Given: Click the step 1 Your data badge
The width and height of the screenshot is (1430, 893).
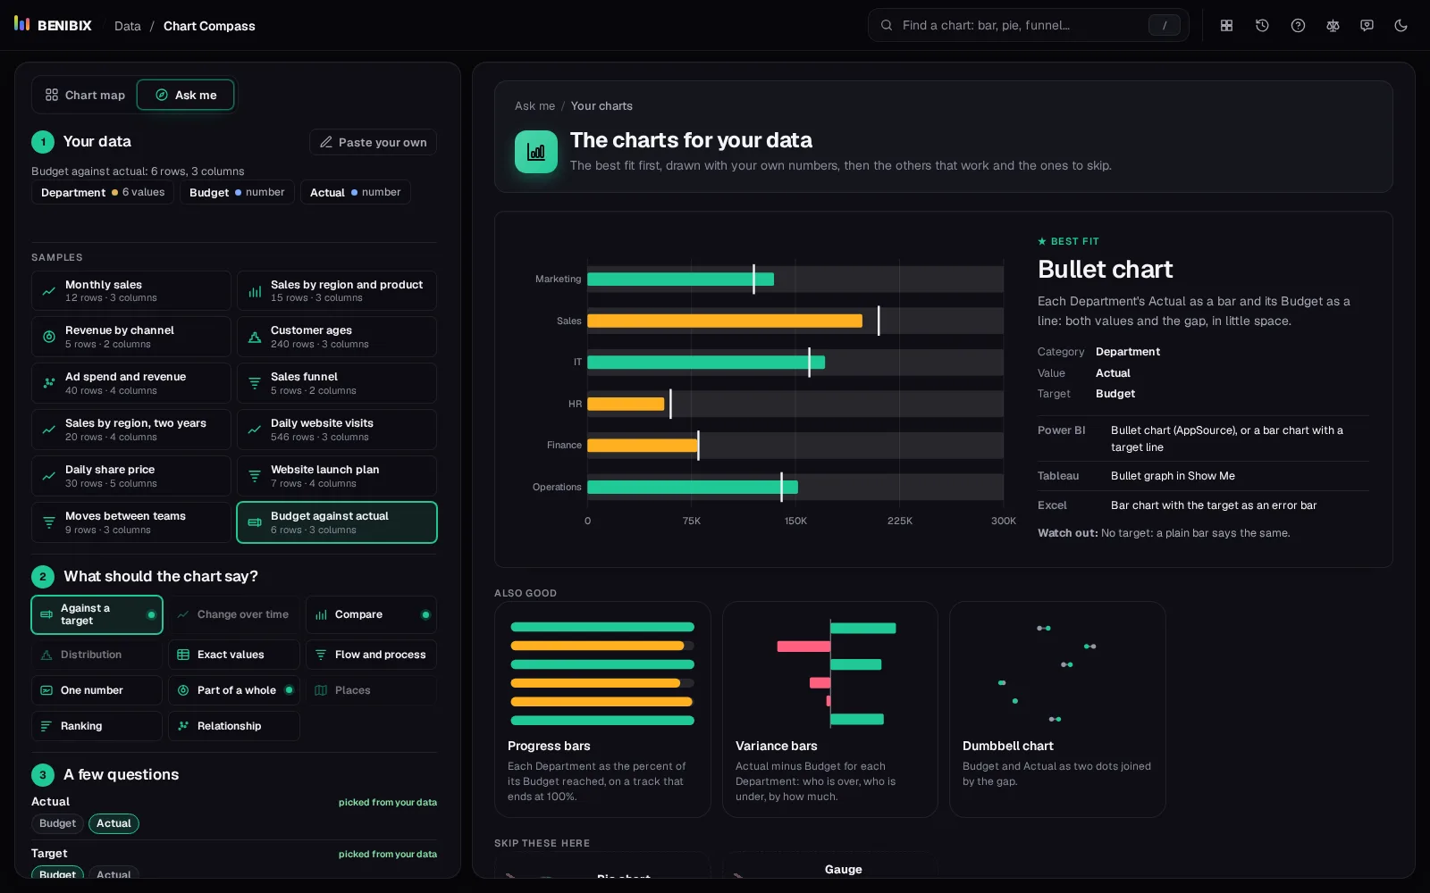Looking at the screenshot, I should pyautogui.click(x=43, y=142).
